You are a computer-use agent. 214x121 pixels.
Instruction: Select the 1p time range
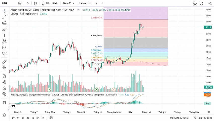[33, 118]
